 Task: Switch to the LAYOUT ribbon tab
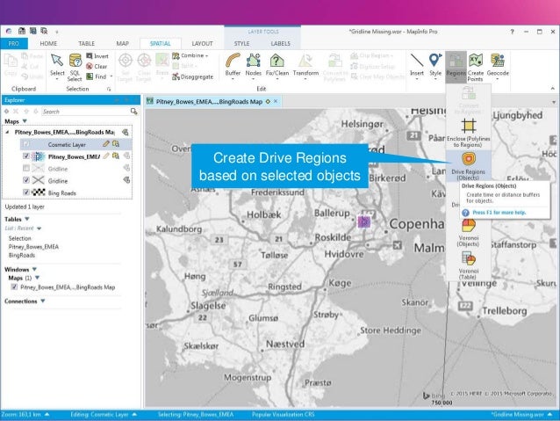202,44
